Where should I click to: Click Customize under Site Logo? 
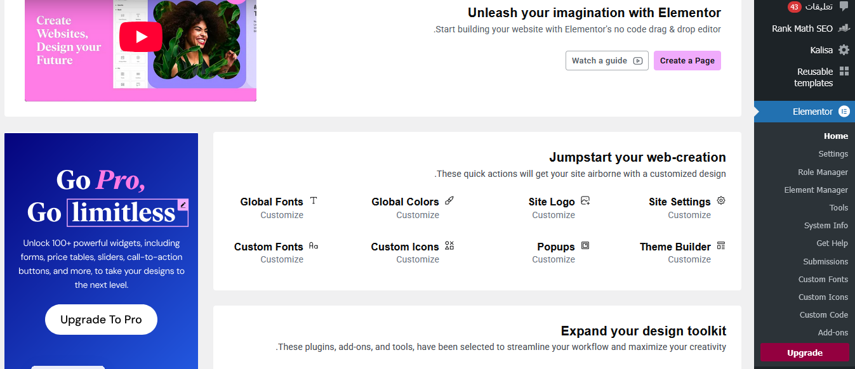point(553,215)
